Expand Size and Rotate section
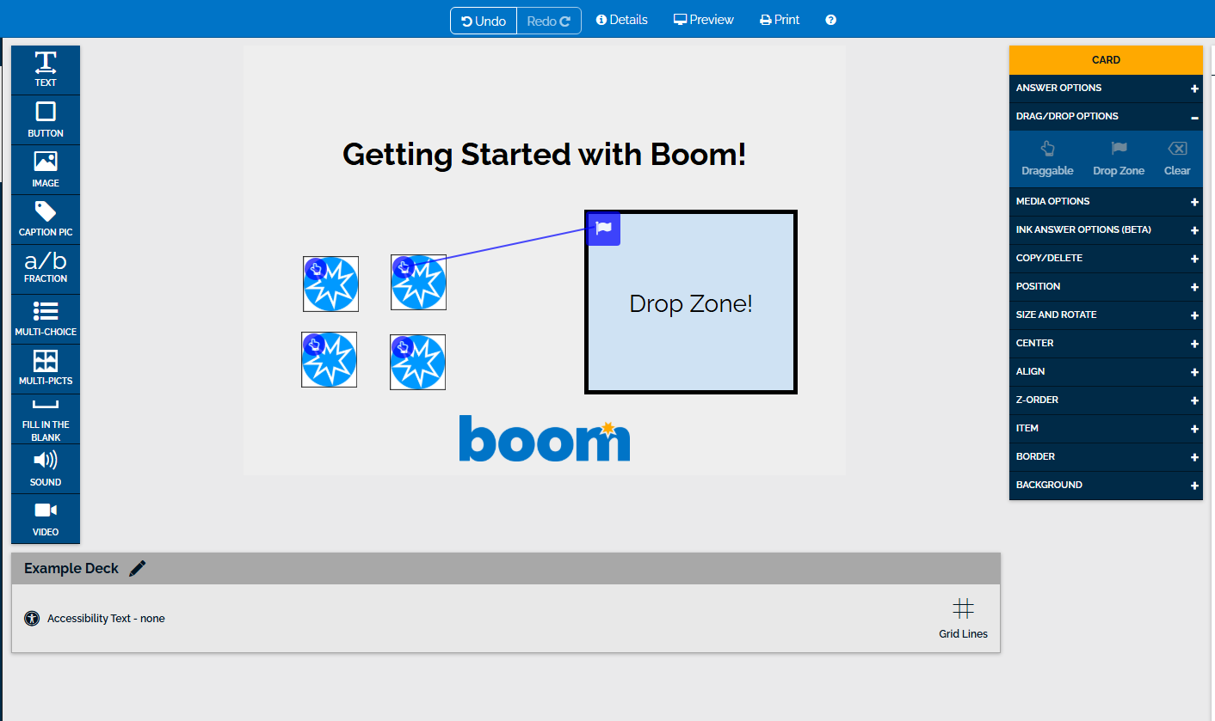1215x721 pixels. click(1106, 315)
